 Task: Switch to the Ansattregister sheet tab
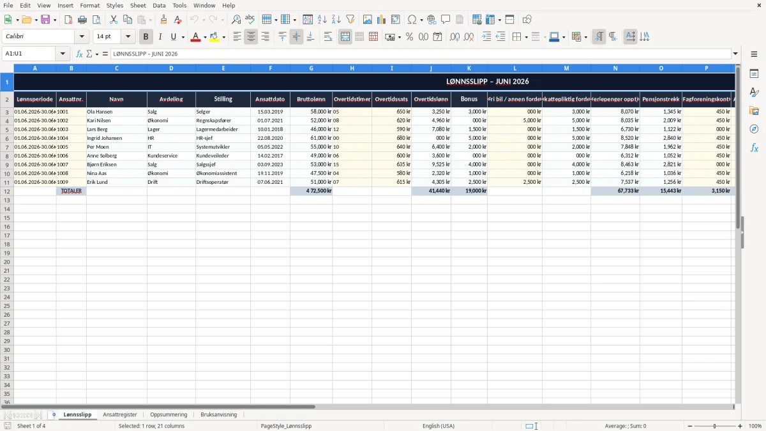click(120, 414)
